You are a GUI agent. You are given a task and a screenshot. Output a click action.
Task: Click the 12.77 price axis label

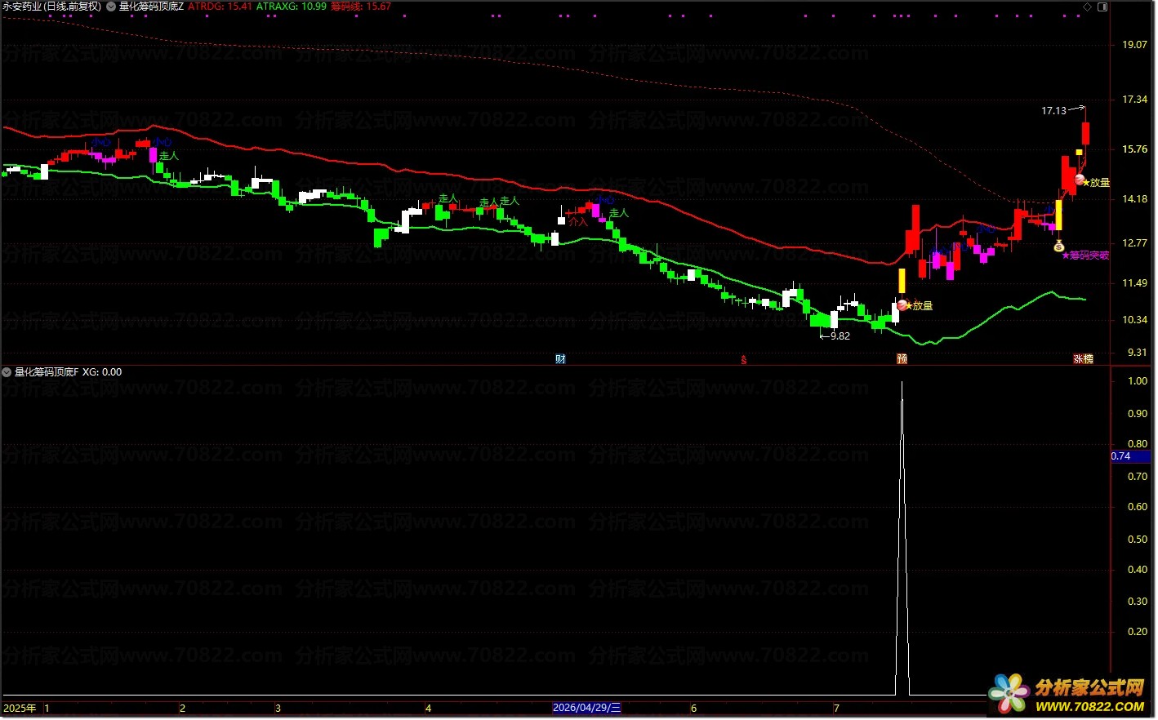pyautogui.click(x=1135, y=242)
